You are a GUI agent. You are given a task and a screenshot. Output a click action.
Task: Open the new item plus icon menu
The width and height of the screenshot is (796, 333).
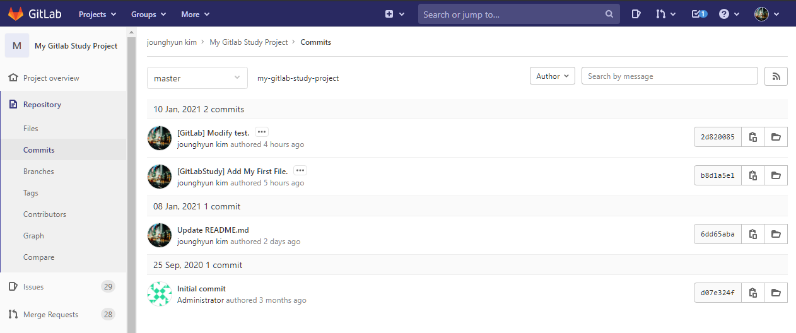394,14
